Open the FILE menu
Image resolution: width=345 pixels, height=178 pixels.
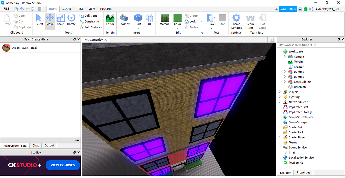click(x=7, y=9)
